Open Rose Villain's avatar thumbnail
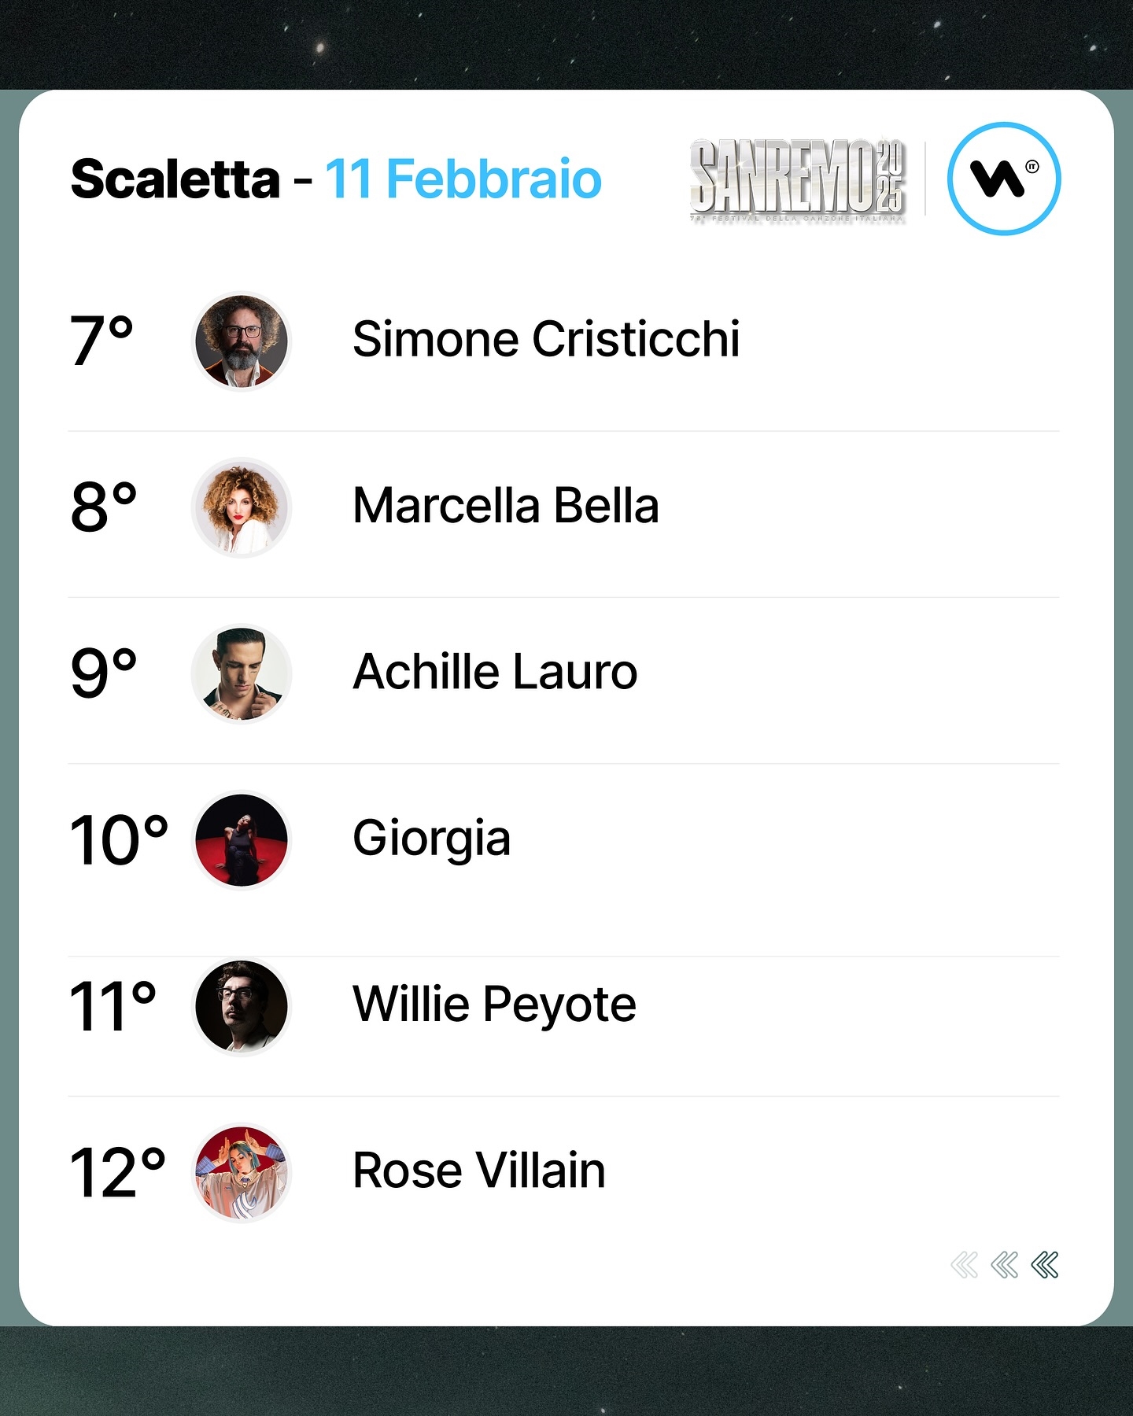This screenshot has height=1416, width=1133. [242, 1172]
